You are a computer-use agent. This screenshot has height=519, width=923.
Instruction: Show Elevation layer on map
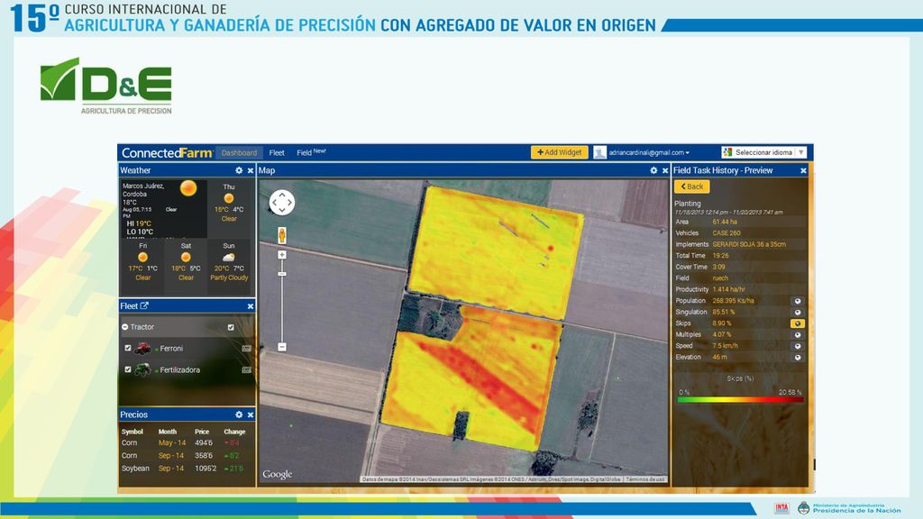point(798,357)
